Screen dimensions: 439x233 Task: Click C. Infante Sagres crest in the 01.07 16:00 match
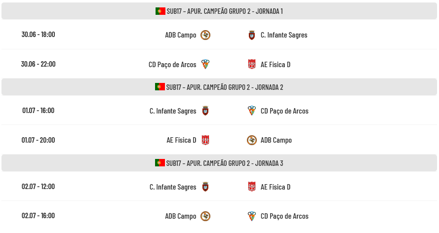click(x=205, y=111)
